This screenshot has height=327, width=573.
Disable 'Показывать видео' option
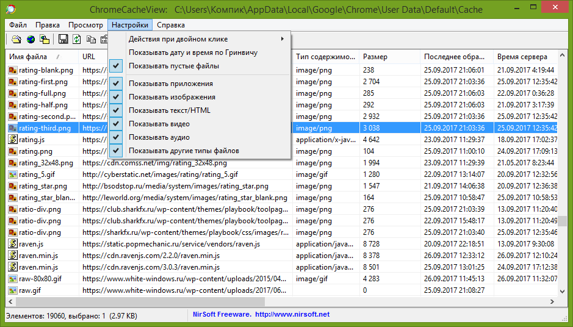[x=159, y=124]
